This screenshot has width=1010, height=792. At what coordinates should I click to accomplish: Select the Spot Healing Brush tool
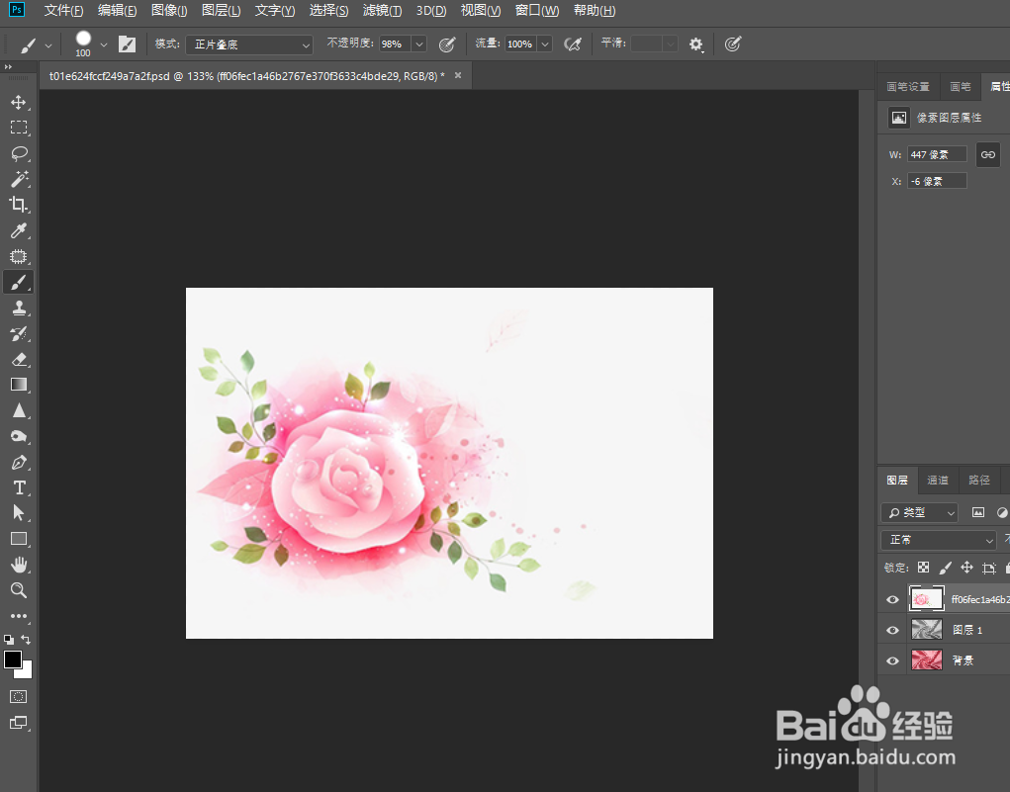point(19,256)
